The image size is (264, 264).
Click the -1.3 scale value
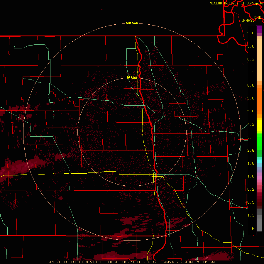pyautogui.click(x=250, y=215)
